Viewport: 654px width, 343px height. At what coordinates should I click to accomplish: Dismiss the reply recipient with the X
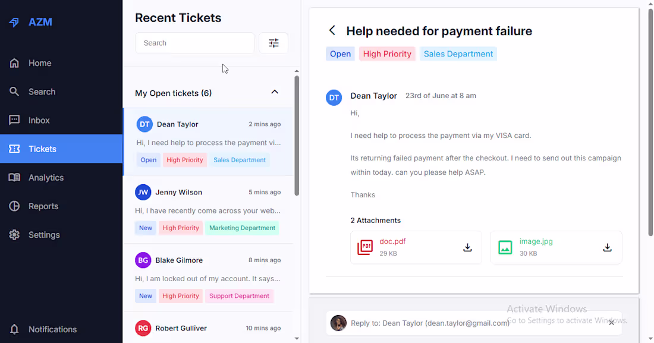coord(611,323)
